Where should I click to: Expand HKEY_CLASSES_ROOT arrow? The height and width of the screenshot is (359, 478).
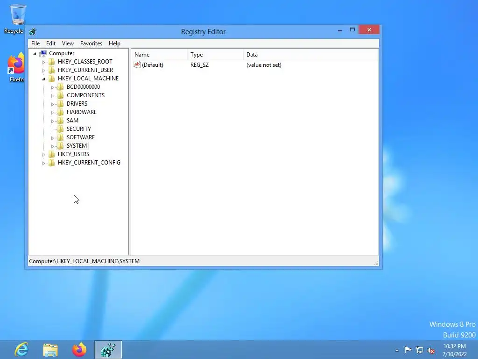click(43, 62)
